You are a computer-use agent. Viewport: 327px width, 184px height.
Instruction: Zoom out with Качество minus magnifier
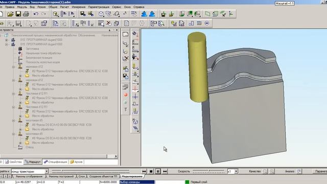[x=265, y=171]
